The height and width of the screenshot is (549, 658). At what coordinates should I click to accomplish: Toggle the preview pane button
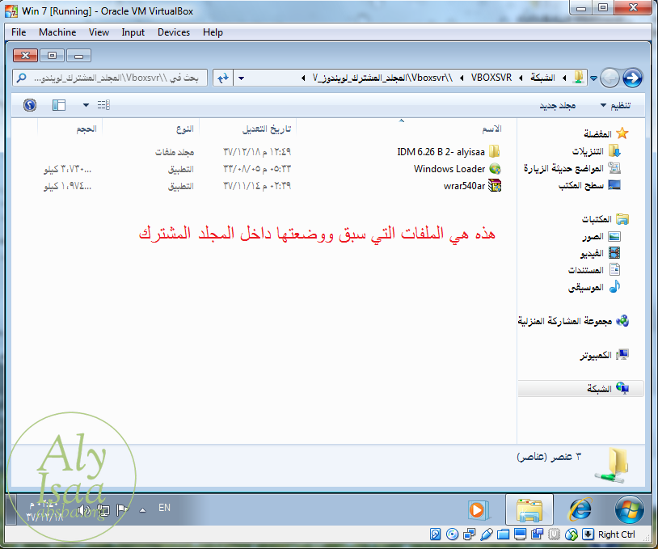(x=58, y=105)
